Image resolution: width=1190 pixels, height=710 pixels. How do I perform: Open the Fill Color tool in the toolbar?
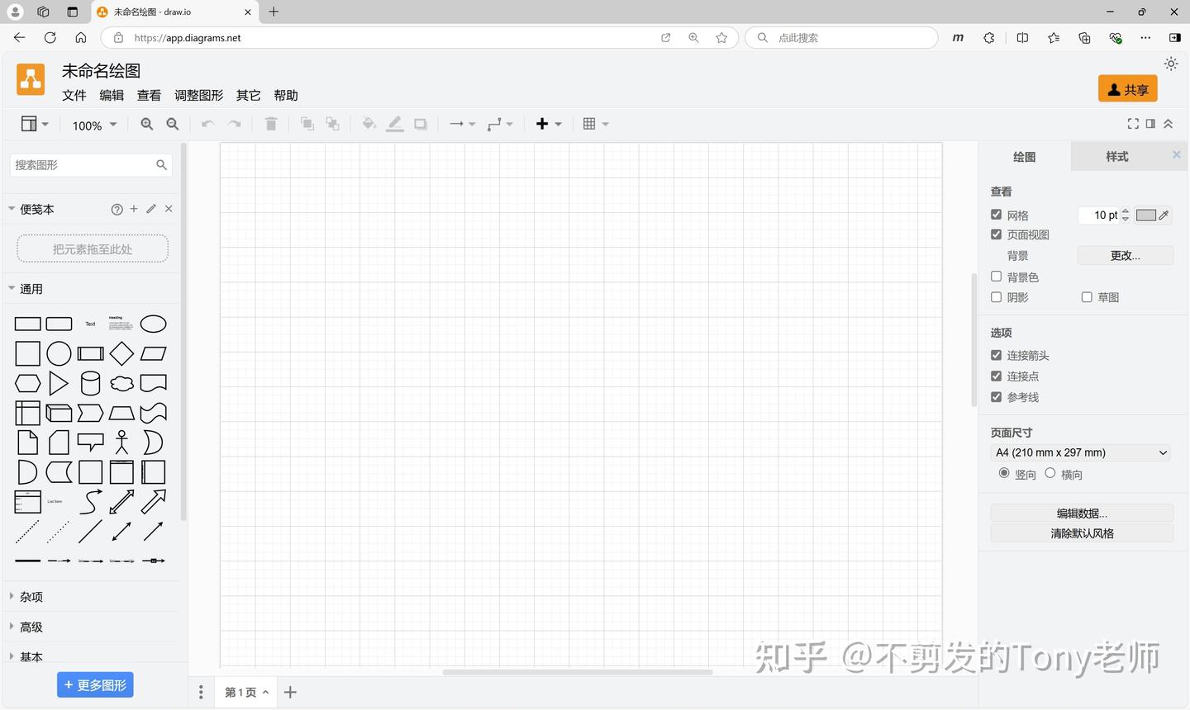click(369, 124)
